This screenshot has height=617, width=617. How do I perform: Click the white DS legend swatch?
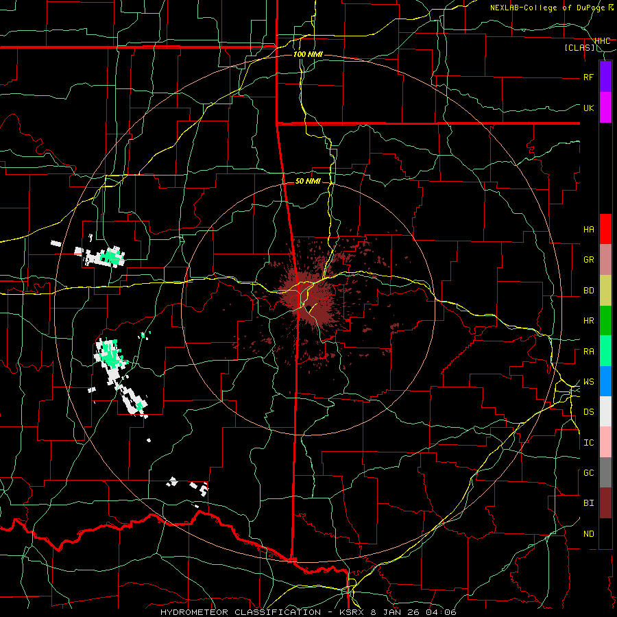click(605, 411)
